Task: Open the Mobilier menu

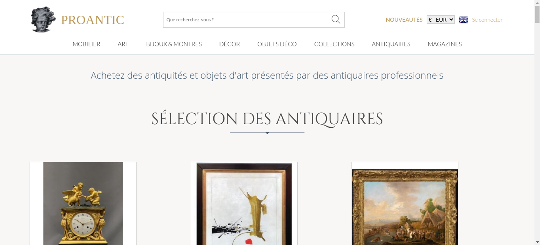Action: (86, 44)
